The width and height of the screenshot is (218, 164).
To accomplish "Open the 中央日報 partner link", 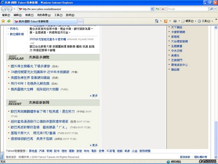I will pos(176,51).
